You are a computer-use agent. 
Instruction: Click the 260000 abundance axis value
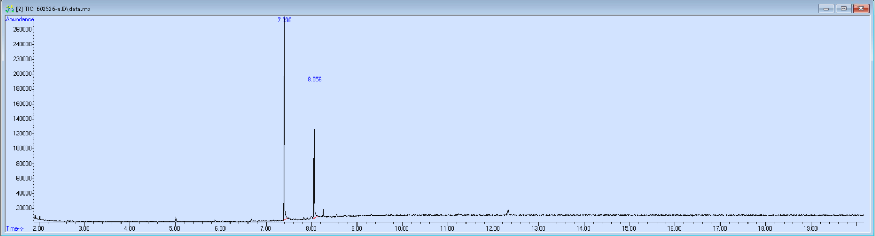point(22,29)
